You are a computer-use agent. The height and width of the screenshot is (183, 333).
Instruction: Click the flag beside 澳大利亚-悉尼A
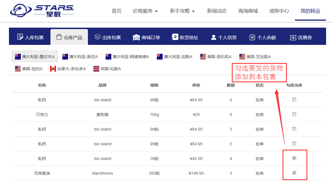point(65,57)
